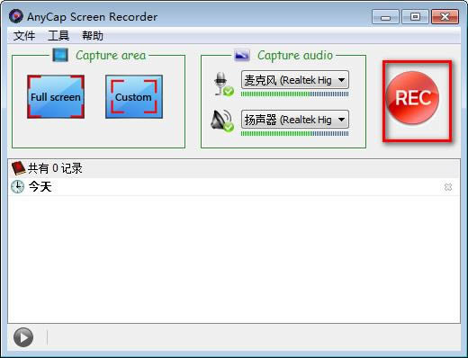Image resolution: width=468 pixels, height=358 pixels.
Task: Close the AnyCap Screen Recorder window
Action: 445,17
